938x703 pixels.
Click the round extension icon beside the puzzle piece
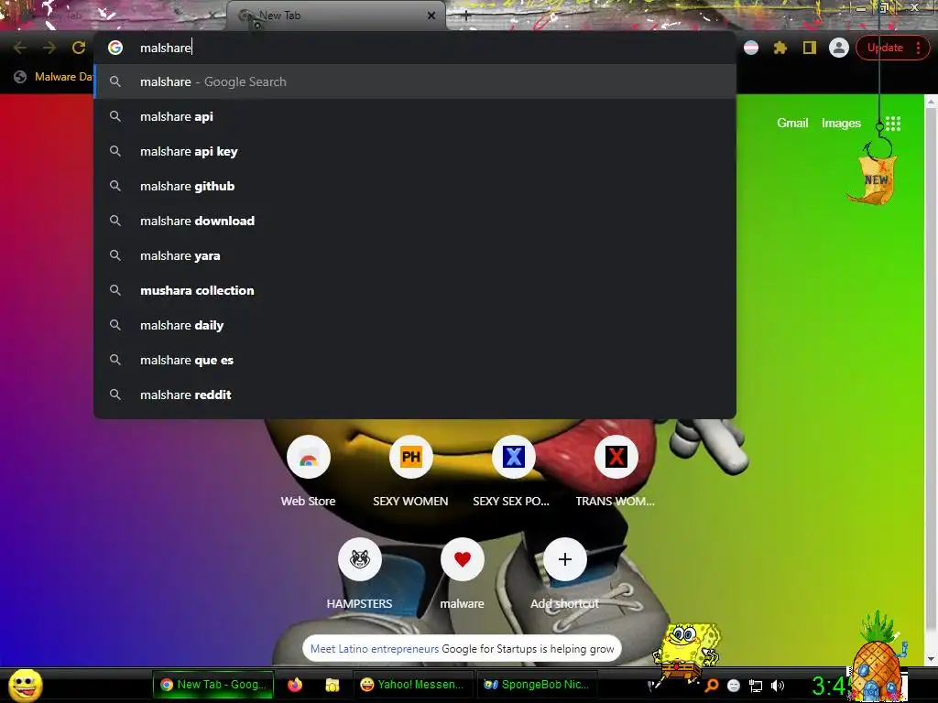(751, 48)
